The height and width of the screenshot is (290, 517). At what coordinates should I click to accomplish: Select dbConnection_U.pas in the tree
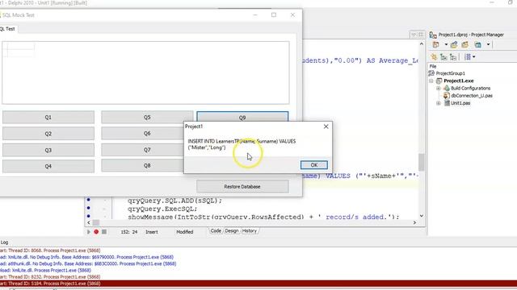[472, 96]
